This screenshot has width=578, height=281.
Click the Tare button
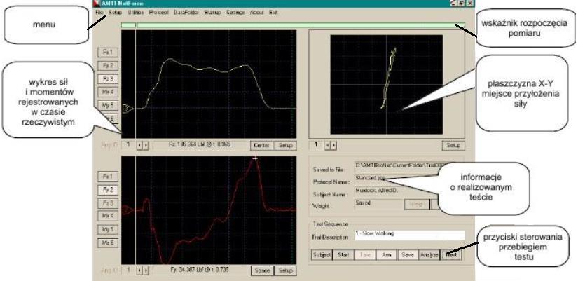[x=365, y=254]
